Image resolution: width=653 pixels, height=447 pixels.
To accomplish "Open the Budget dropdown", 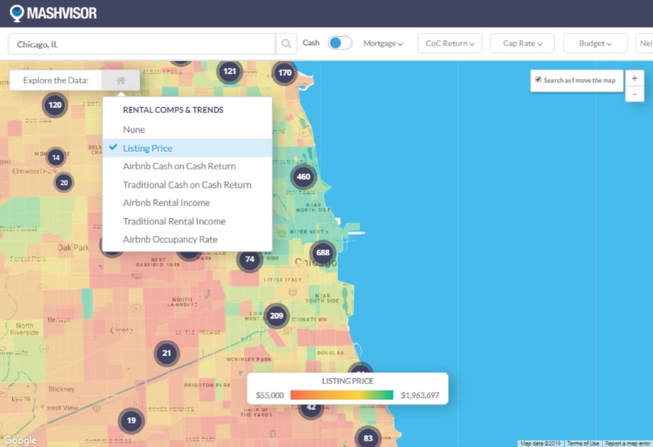I will pos(594,43).
